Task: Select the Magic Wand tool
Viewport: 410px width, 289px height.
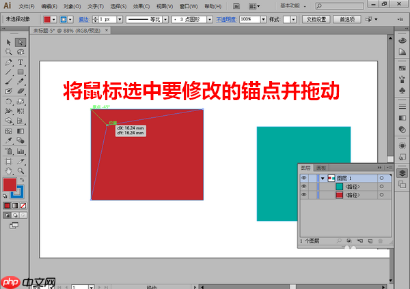Action: pyautogui.click(x=8, y=52)
